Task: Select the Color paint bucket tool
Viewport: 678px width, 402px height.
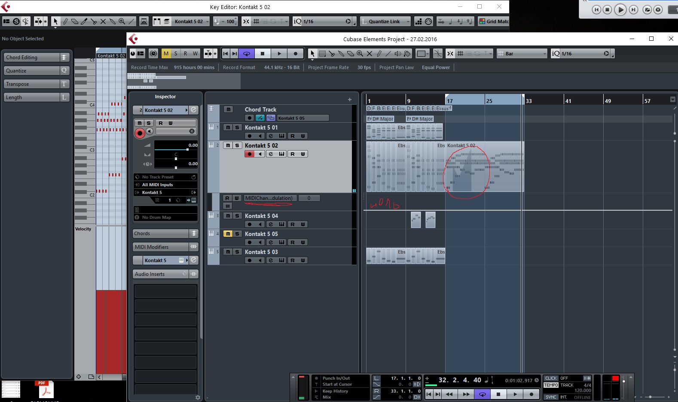Action: tap(407, 54)
